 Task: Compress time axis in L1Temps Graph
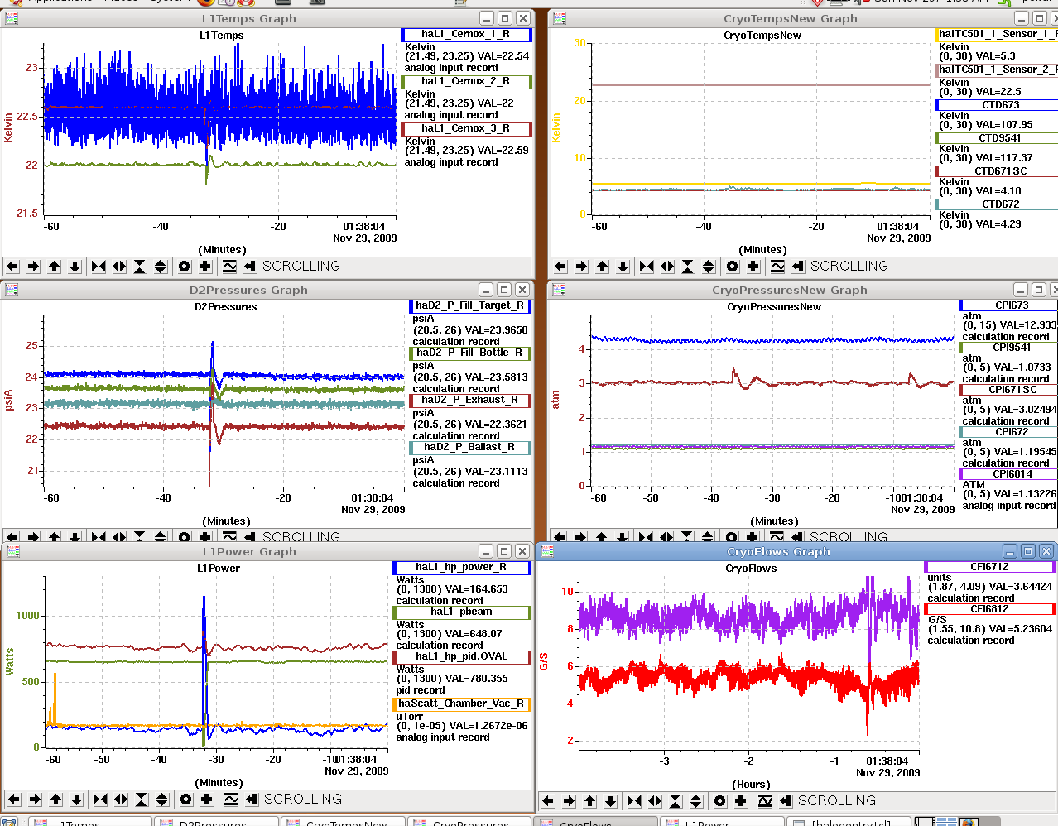coord(99,267)
